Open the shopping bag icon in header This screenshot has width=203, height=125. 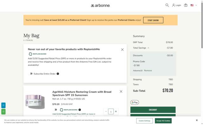186,5
